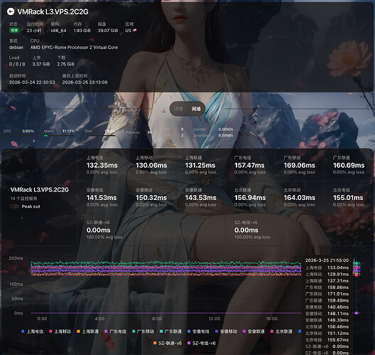Click the 'debian' system value
375x355 pixels.
(16, 48)
